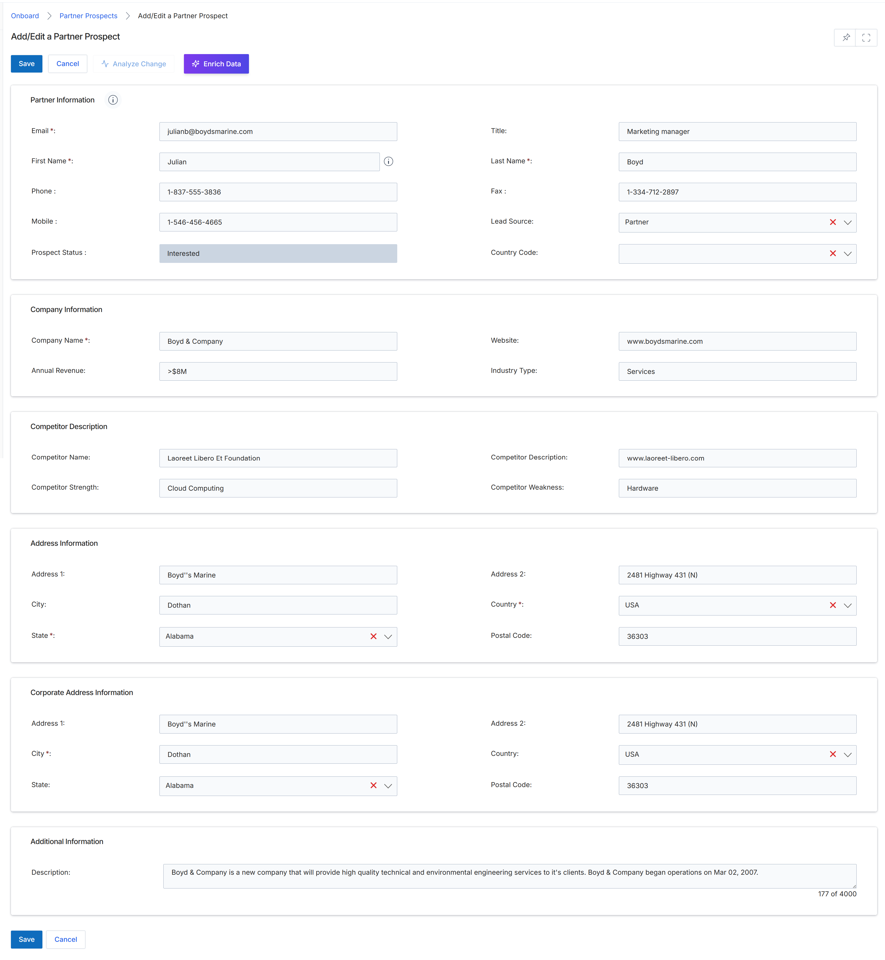Edit Competitor Description input field
885x960 pixels.
[x=737, y=458]
